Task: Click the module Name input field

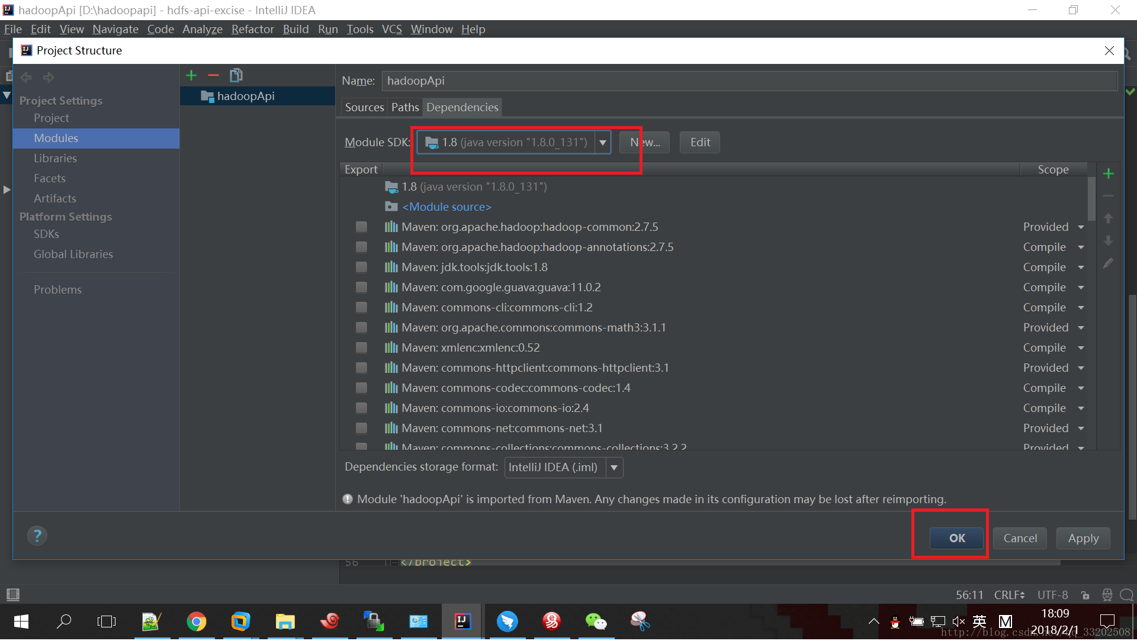Action: click(749, 81)
